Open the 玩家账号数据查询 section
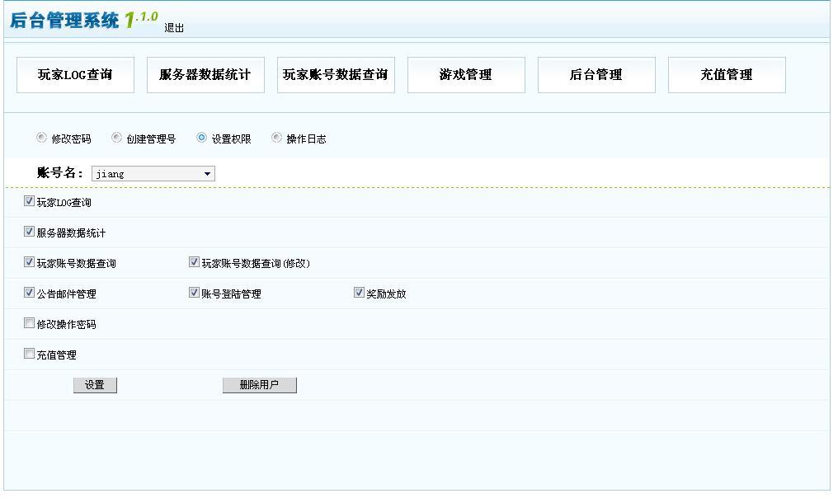This screenshot has height=498, width=838. (335, 74)
